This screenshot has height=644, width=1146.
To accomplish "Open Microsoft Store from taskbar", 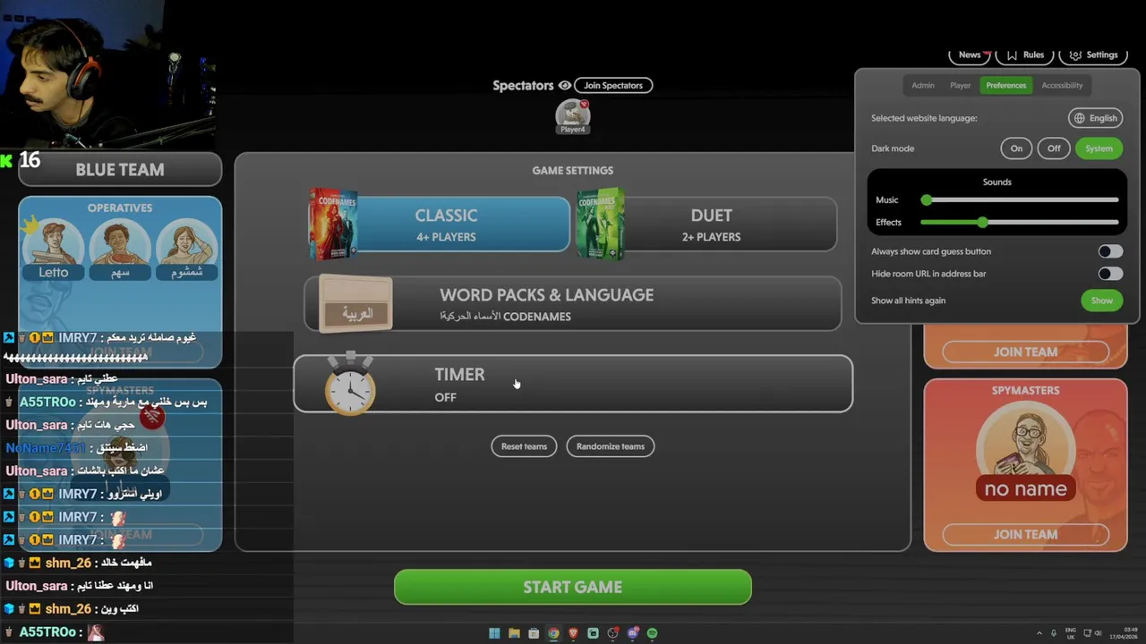I will pos(534,633).
